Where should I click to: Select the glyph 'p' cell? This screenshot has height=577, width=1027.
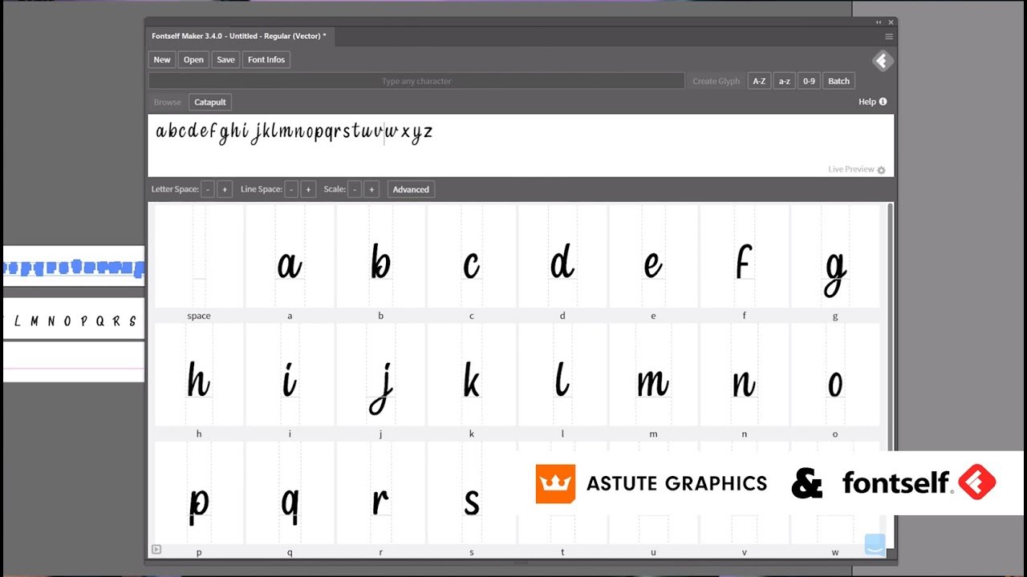tap(199, 494)
